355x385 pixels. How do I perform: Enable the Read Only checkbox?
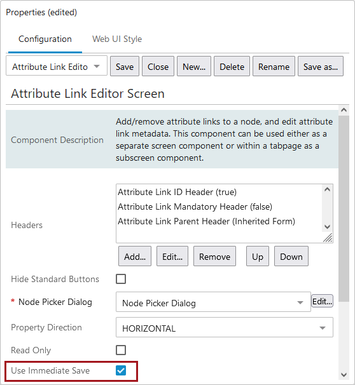click(121, 350)
